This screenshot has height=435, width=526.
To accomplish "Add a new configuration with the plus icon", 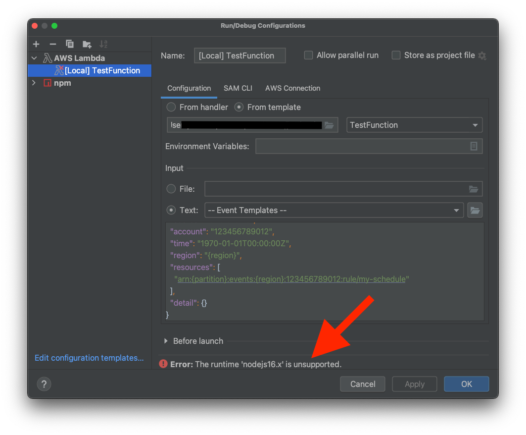I will click(x=36, y=44).
